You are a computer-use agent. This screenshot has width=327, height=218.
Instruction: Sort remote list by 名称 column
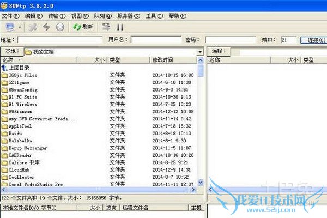coord(239,60)
